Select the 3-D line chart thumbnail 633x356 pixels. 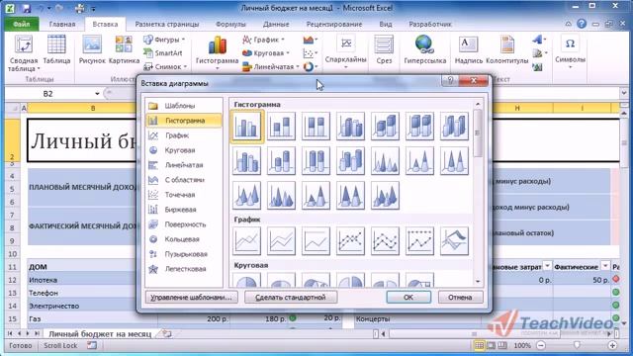point(454,241)
